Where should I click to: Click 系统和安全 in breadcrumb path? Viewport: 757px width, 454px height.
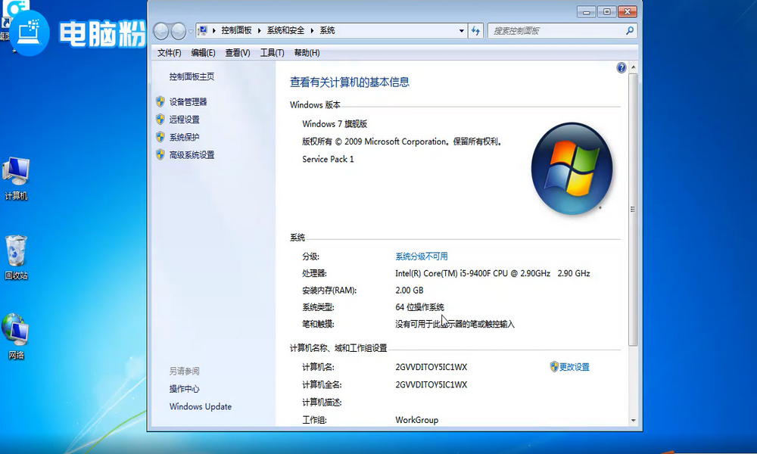tap(286, 31)
